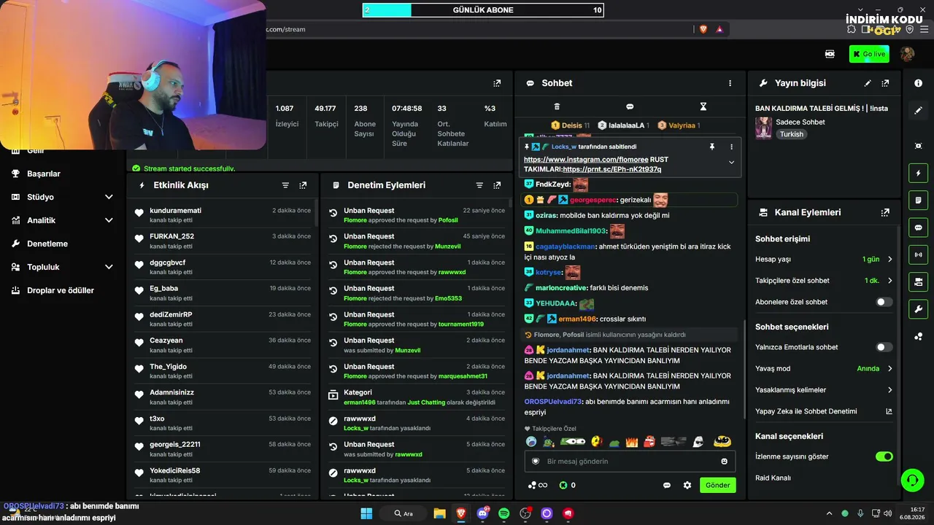Toggle the wrench icon in right sidebar

tap(918, 308)
